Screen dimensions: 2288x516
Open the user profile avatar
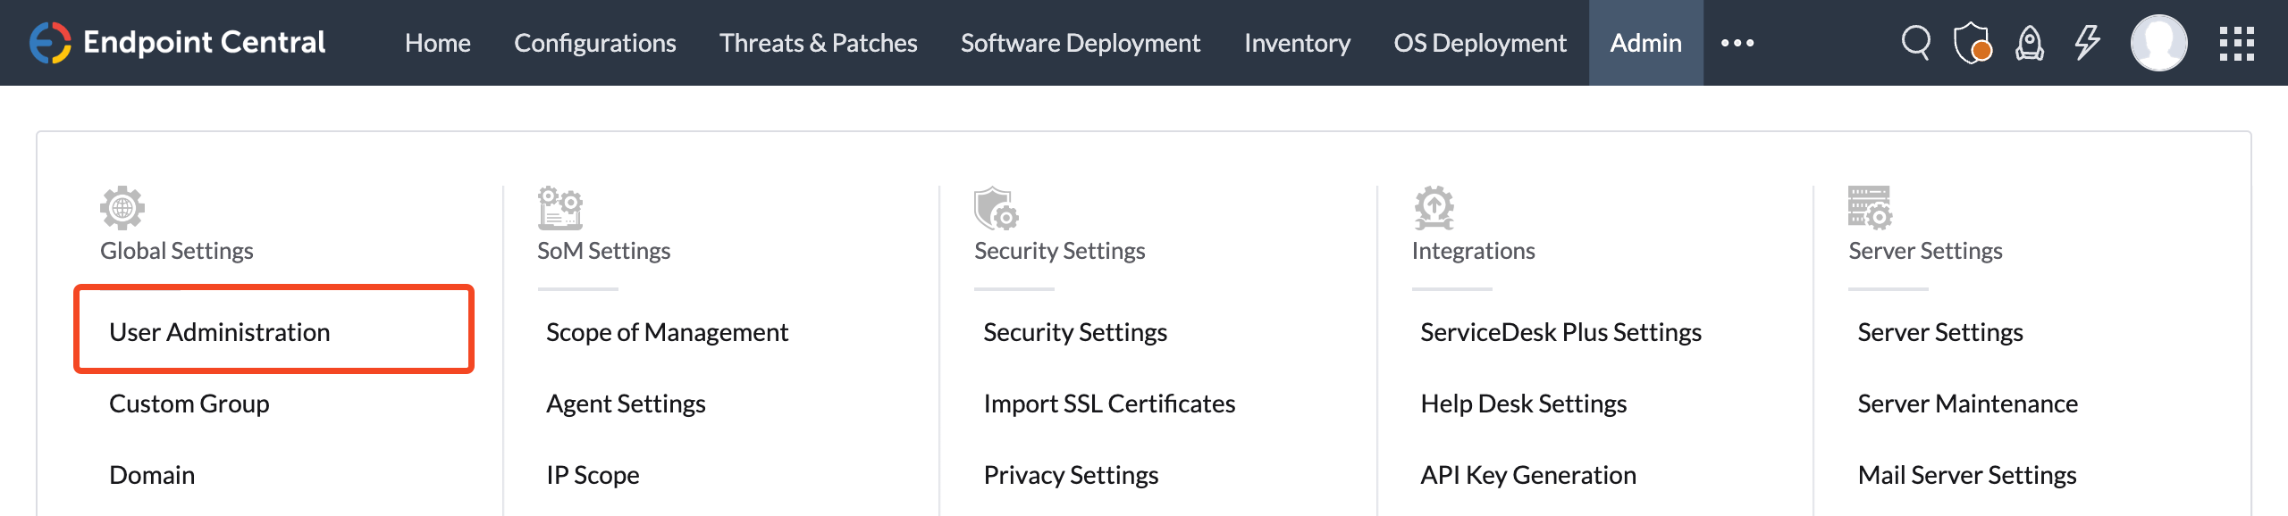click(x=2158, y=43)
